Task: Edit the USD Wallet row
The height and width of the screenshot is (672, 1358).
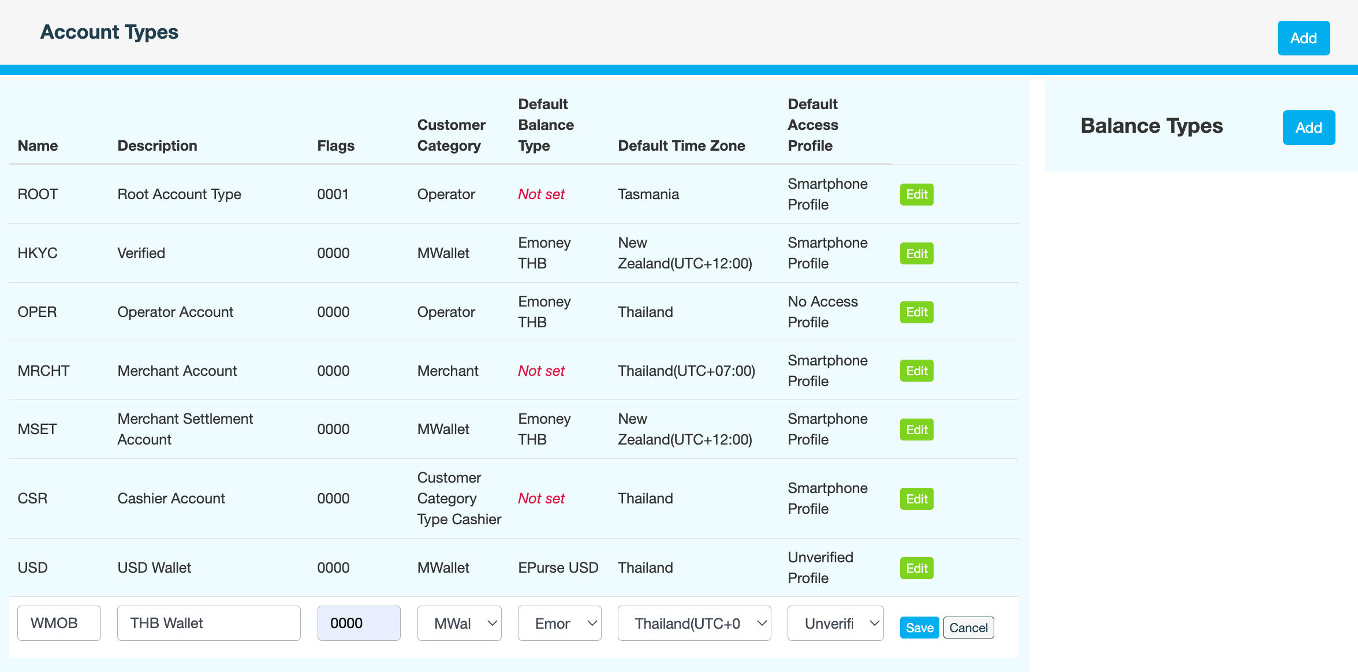Action: pos(916,568)
